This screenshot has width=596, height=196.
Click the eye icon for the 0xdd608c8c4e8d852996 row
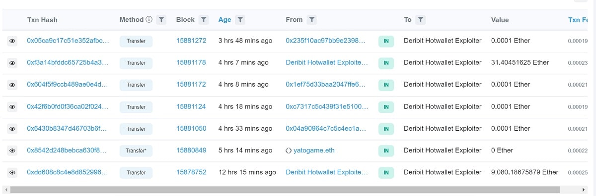pyautogui.click(x=12, y=173)
